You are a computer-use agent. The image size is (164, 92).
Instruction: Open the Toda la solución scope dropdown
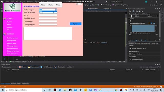click(9, 67)
